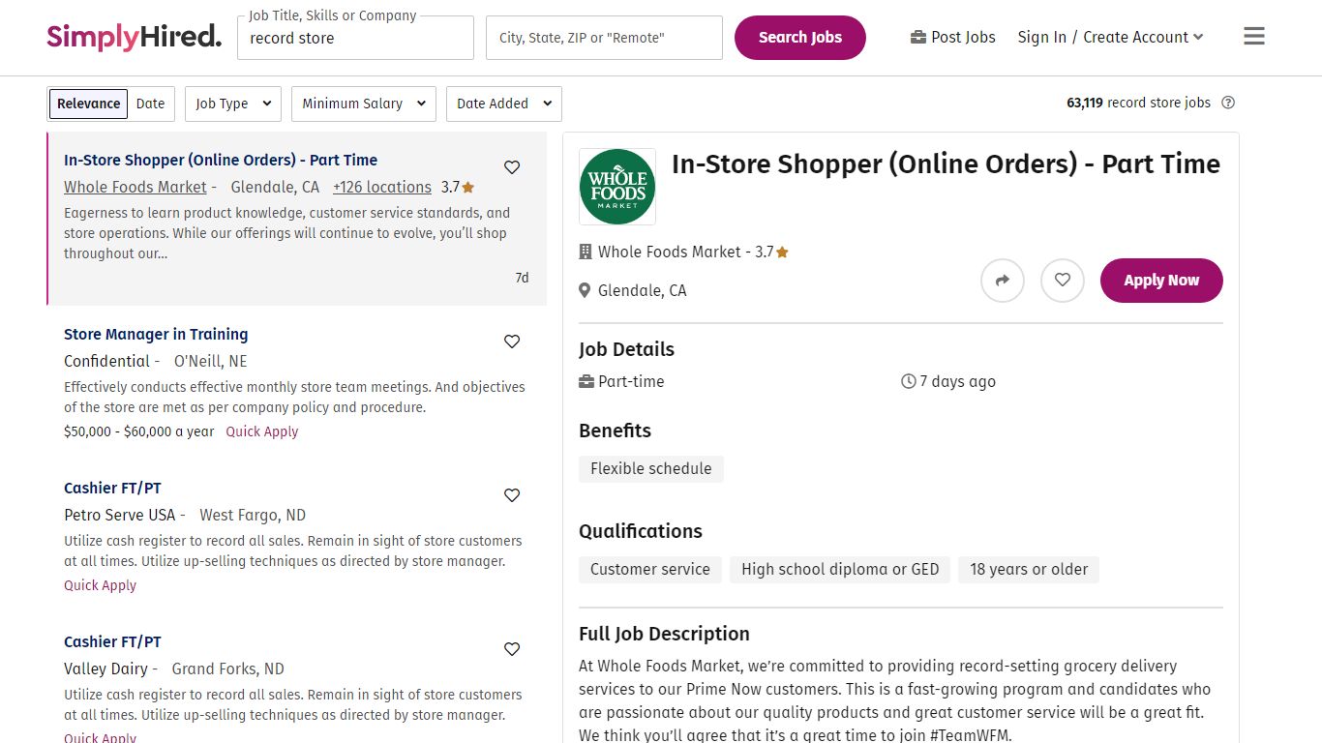The height and width of the screenshot is (743, 1322).
Task: Open the hamburger menu icon
Action: (x=1254, y=37)
